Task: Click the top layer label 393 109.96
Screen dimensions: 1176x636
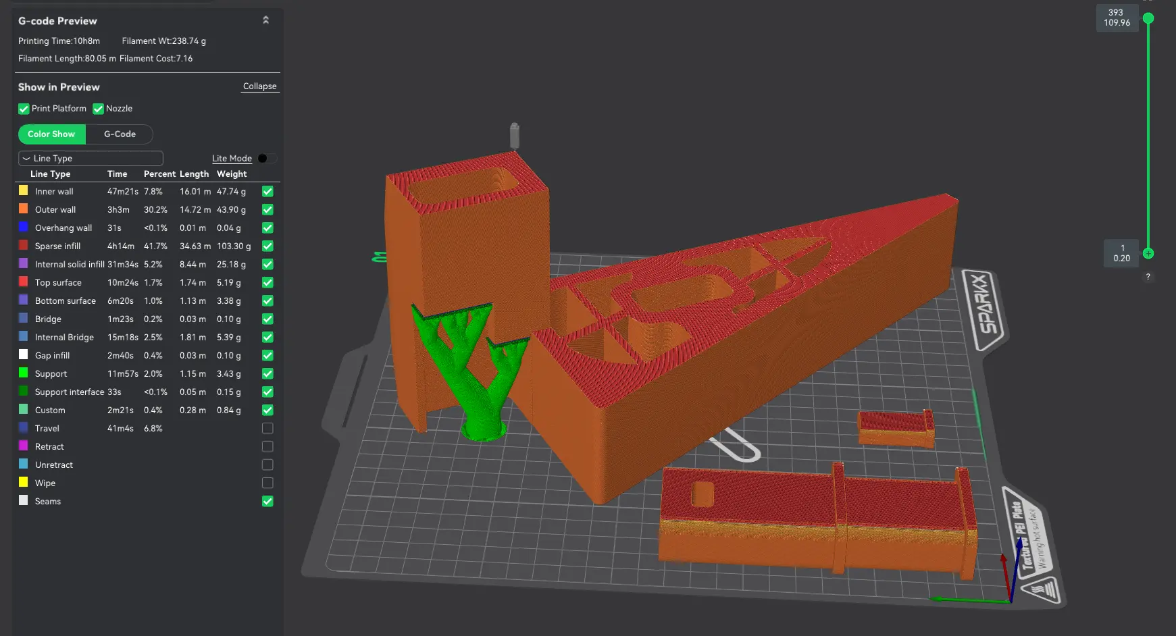Action: click(1117, 18)
